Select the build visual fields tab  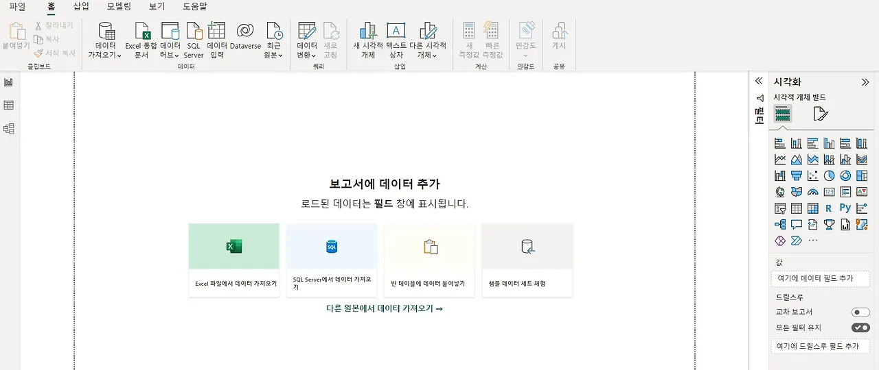pyautogui.click(x=783, y=114)
